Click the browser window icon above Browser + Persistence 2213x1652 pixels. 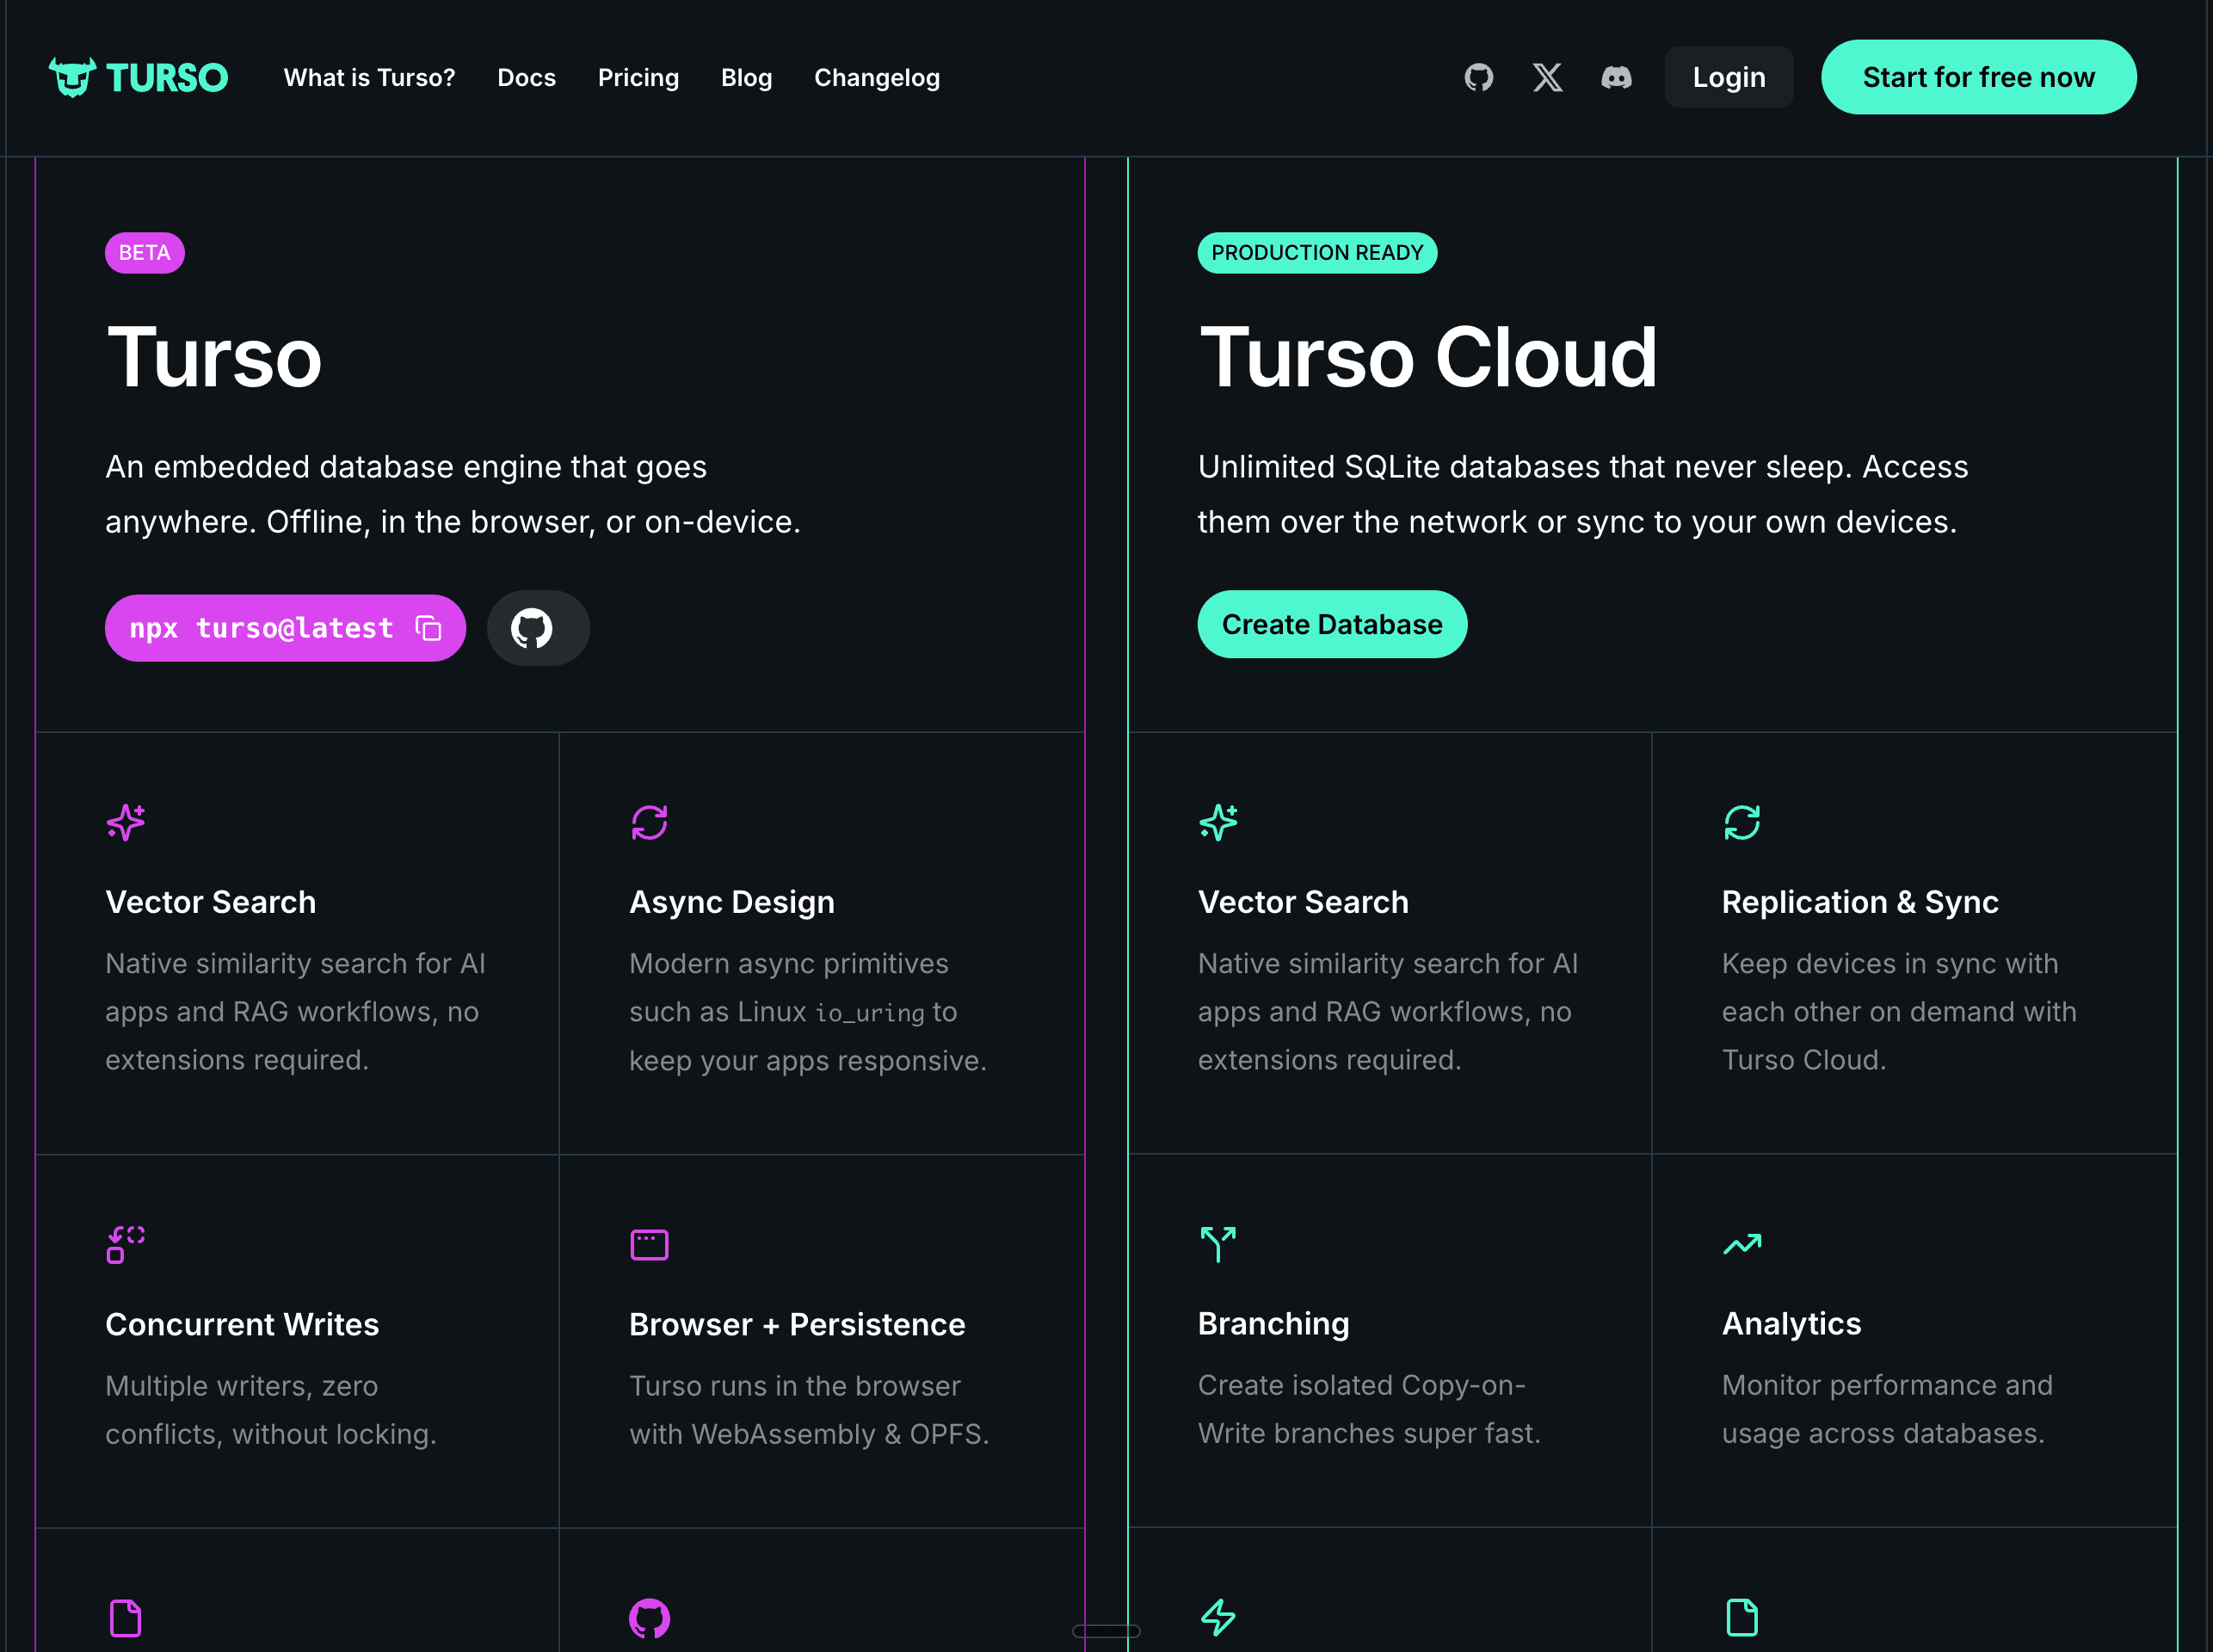tap(649, 1244)
